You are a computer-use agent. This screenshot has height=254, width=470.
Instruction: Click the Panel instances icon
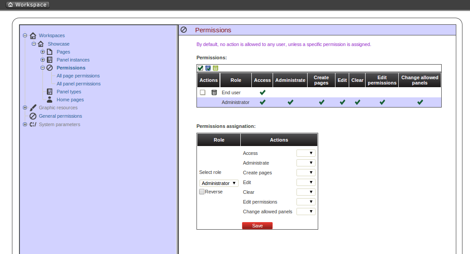point(50,60)
